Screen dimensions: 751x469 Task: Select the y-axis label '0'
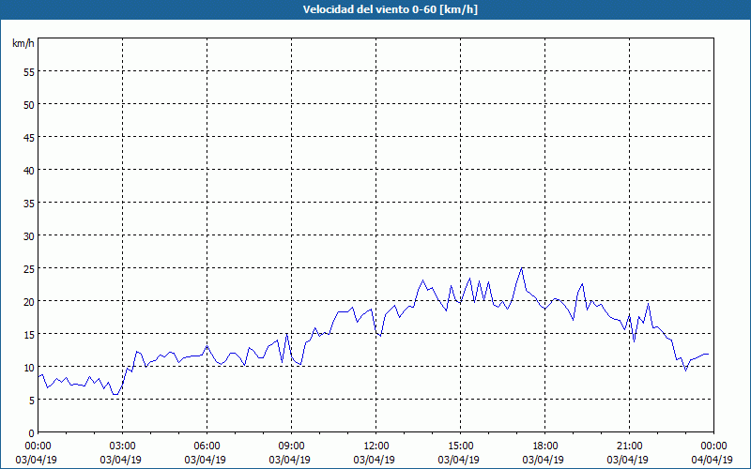coord(32,433)
